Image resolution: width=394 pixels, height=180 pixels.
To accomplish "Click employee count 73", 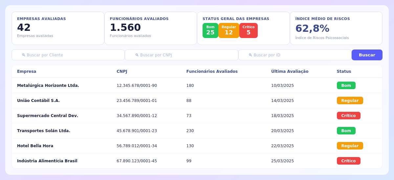I will pos(189,116).
